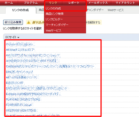Open the リンク navigation menu
This screenshot has height=117, width=139.
53,3
